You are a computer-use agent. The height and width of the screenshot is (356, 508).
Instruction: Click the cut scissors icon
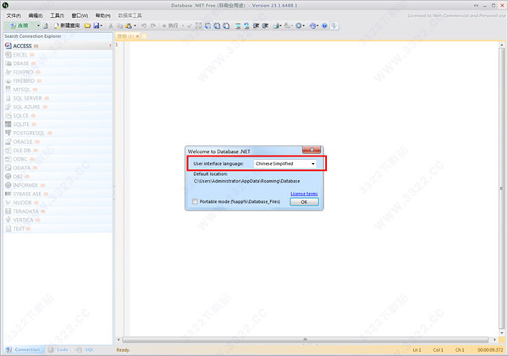click(x=111, y=25)
